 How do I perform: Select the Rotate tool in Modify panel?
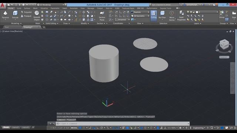point(84,16)
